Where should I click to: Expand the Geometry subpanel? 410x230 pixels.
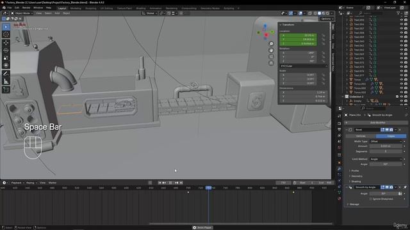[356, 176]
